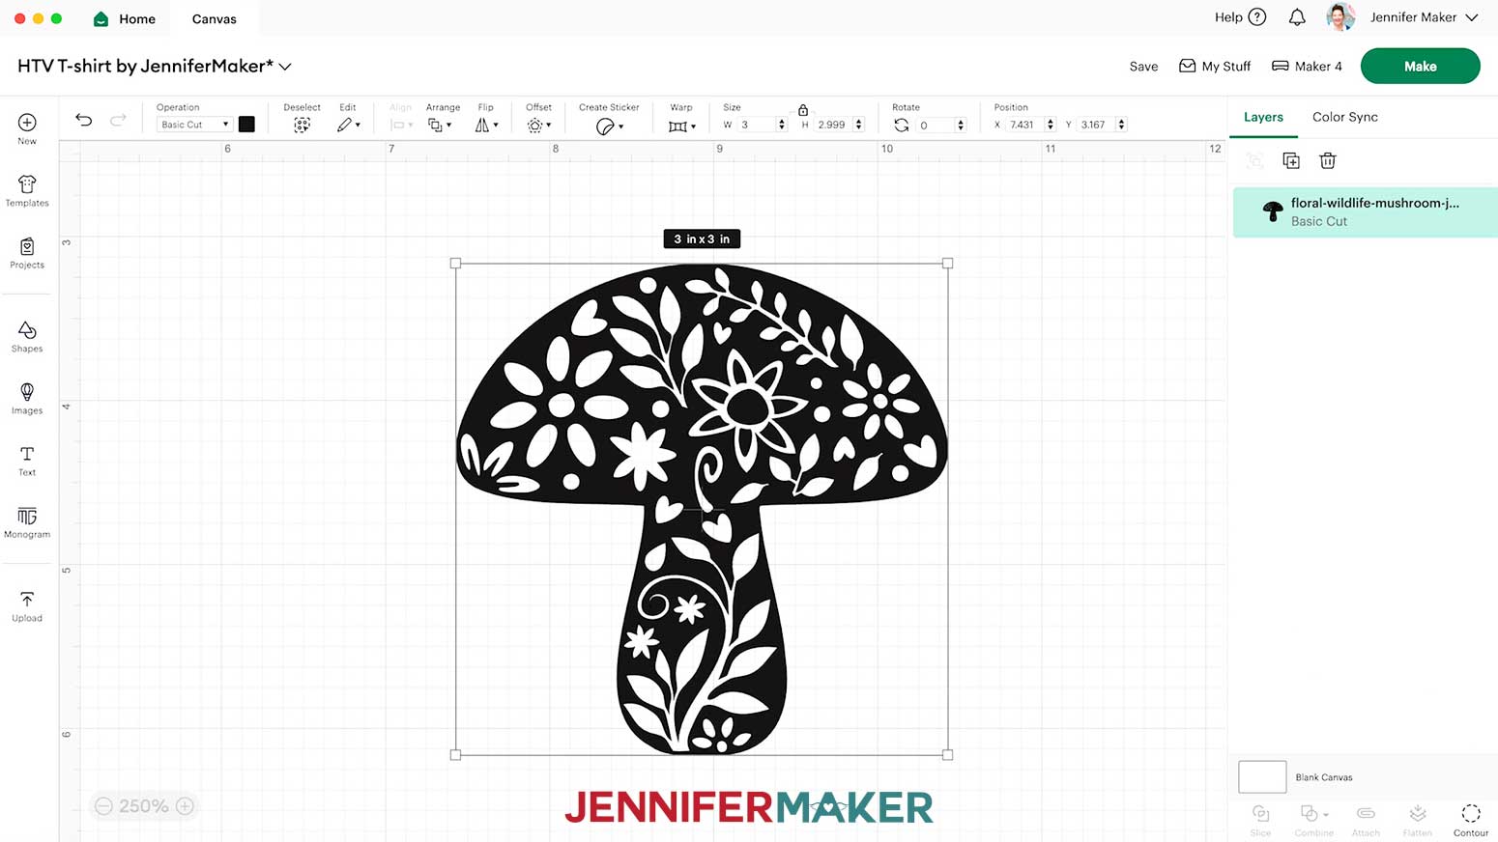Click the top-left selection handle

coord(455,263)
